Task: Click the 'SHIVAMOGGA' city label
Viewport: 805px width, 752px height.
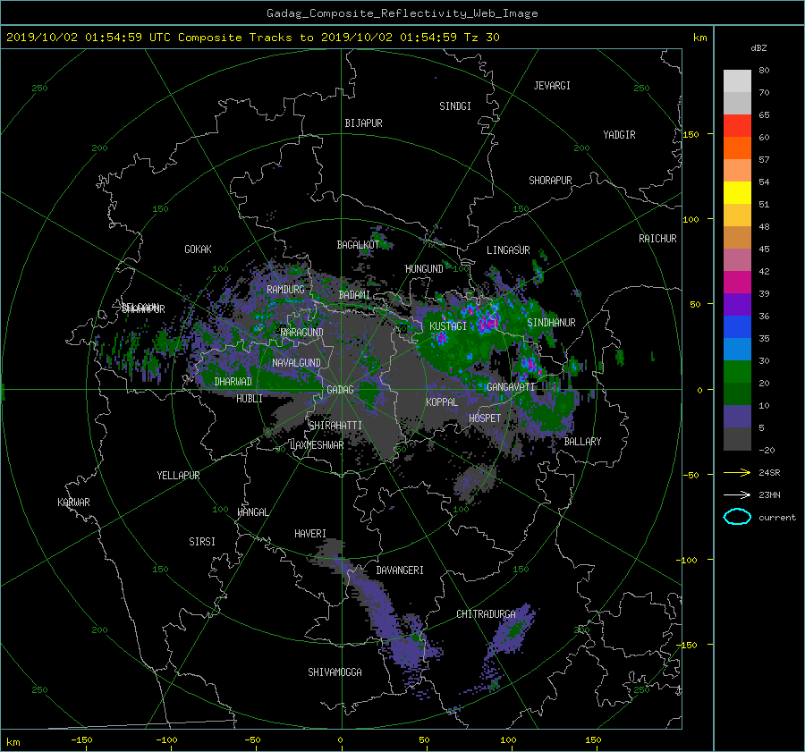Action: [335, 672]
